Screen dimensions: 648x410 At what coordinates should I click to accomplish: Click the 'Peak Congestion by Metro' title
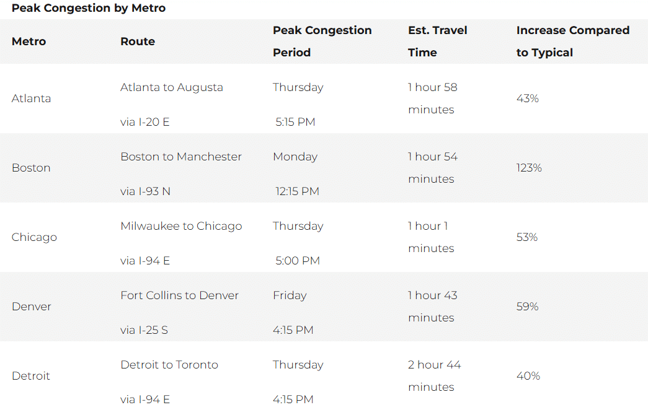(x=89, y=8)
